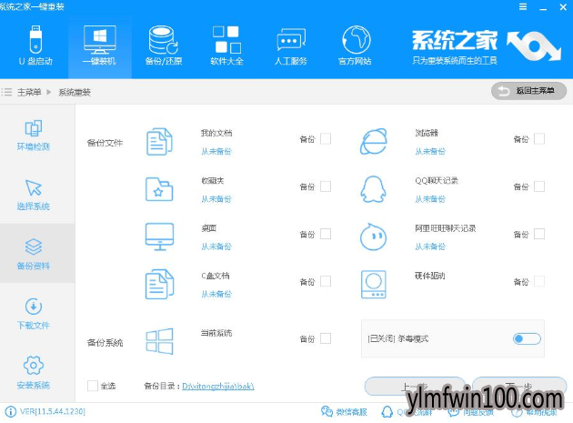This screenshot has width=573, height=423.
Task: Go to 环境检测 step
Action: [34, 136]
